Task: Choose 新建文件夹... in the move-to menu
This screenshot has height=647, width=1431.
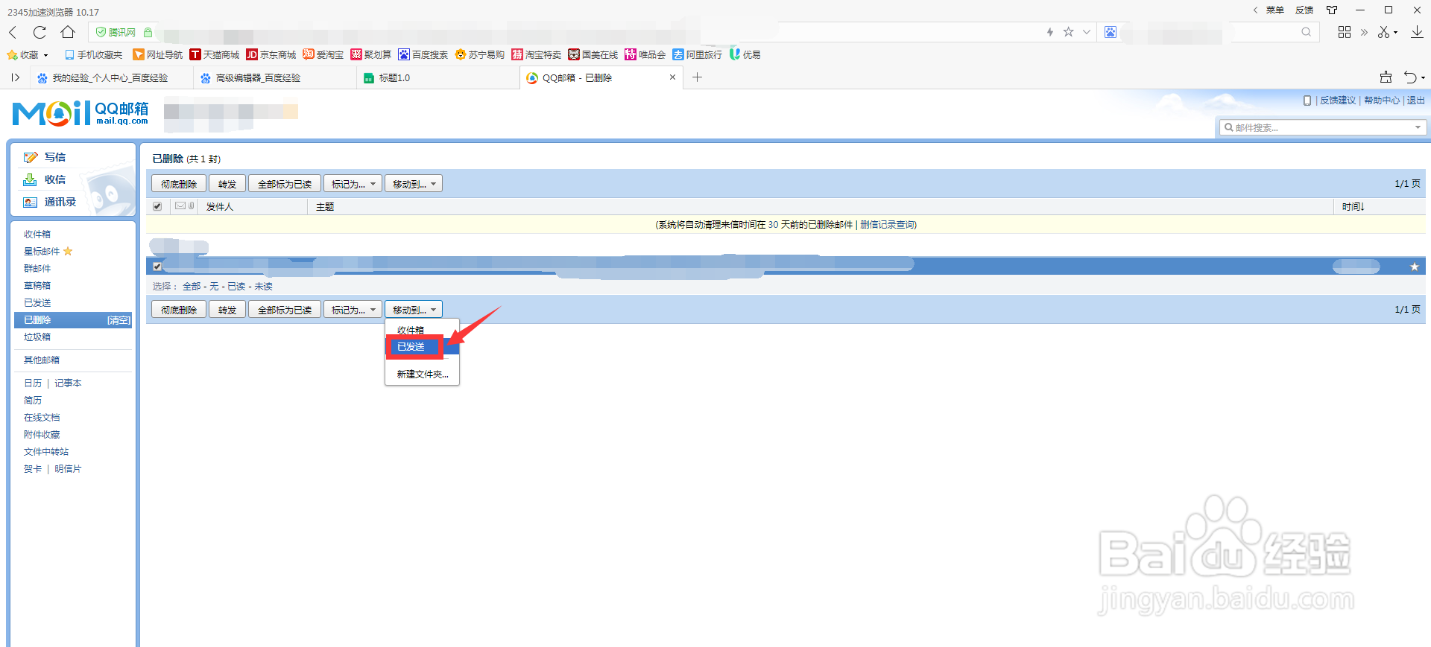Action: 422,374
